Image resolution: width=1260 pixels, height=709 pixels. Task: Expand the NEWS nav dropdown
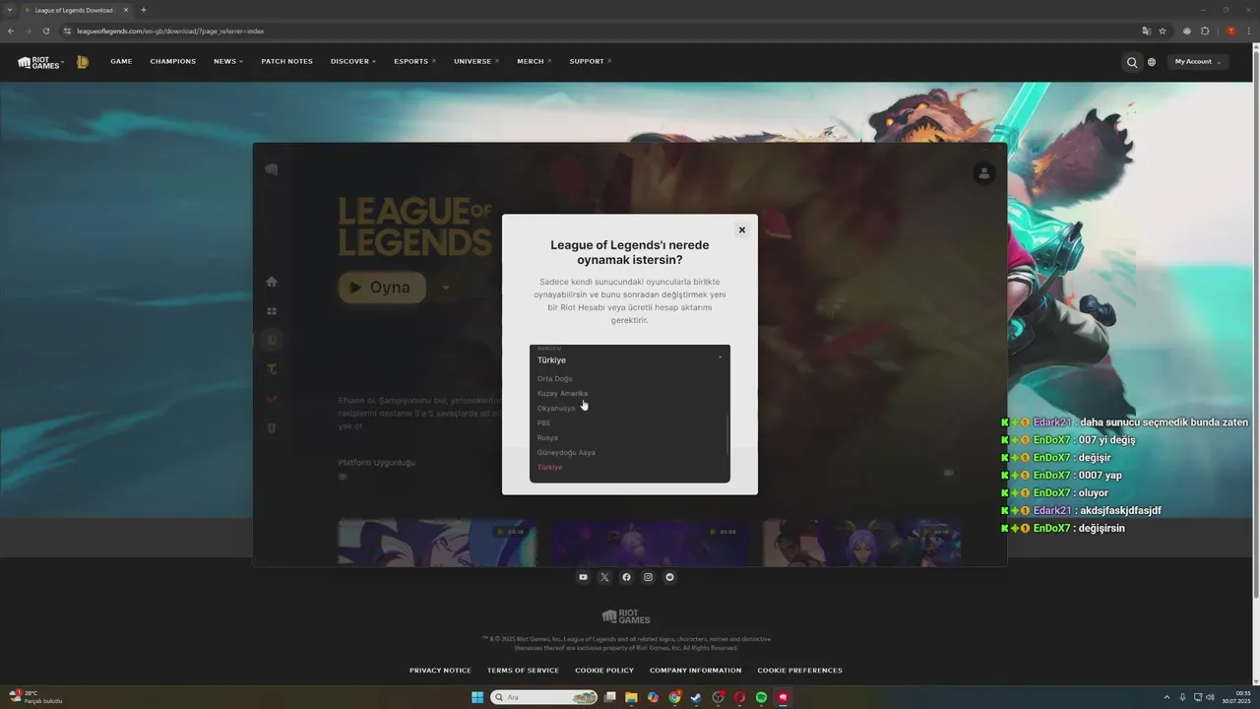228,61
